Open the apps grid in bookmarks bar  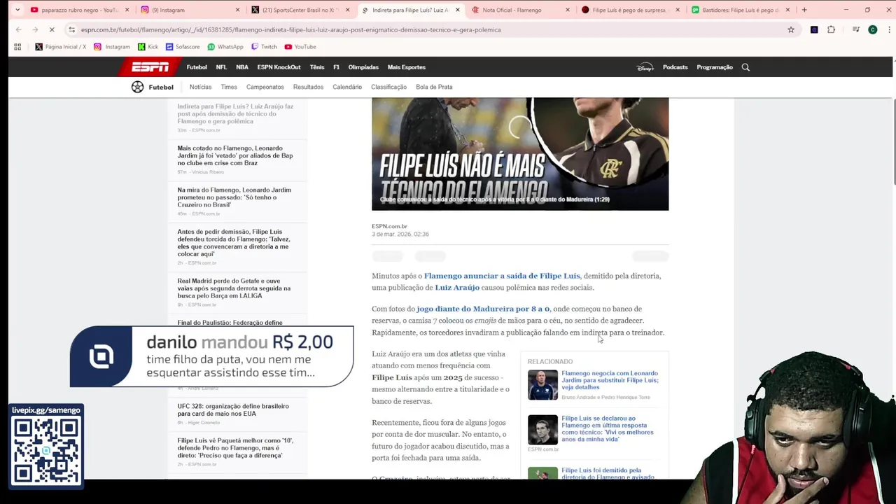pyautogui.click(x=17, y=47)
